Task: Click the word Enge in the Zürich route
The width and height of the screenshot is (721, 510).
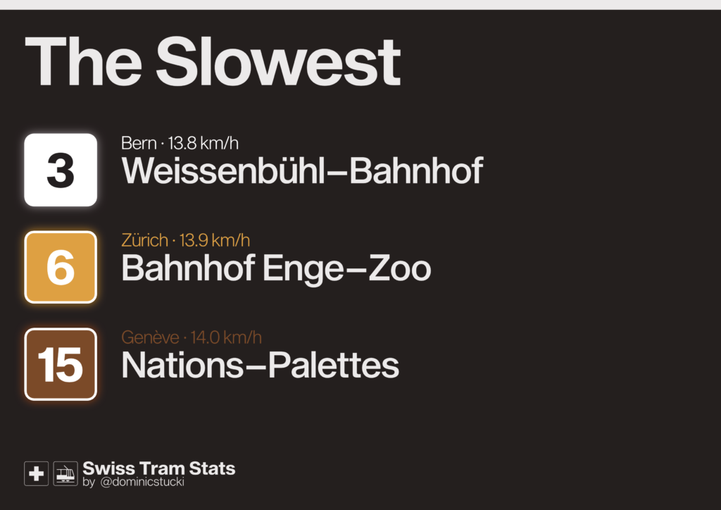Action: [311, 269]
